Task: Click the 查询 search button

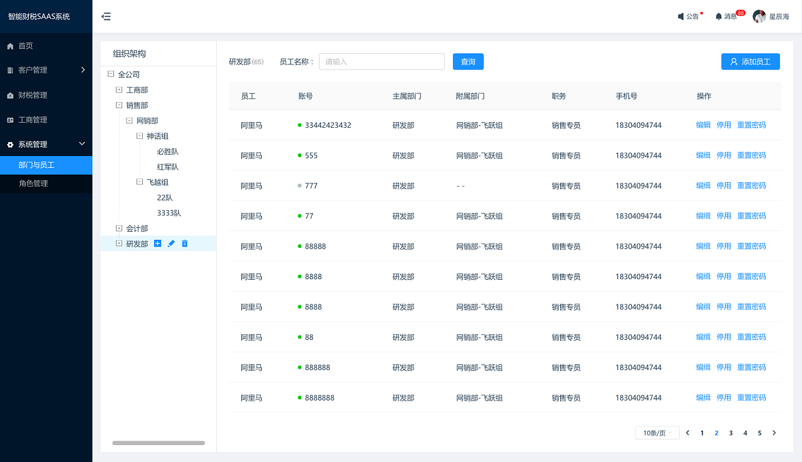Action: point(468,61)
